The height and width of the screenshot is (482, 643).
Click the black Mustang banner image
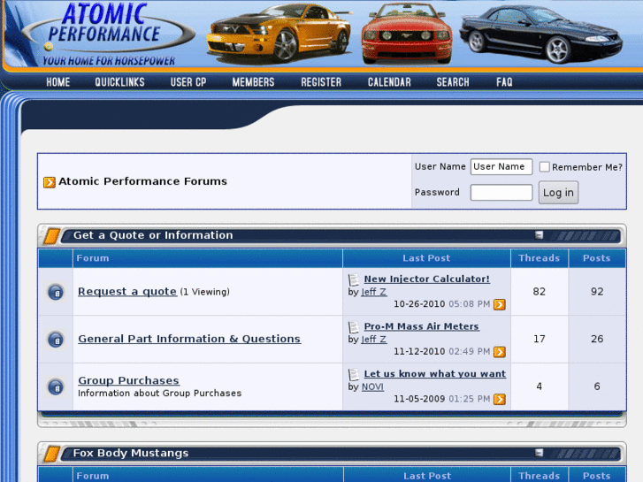tap(541, 34)
